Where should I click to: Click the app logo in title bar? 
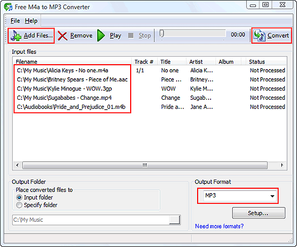[x=8, y=7]
